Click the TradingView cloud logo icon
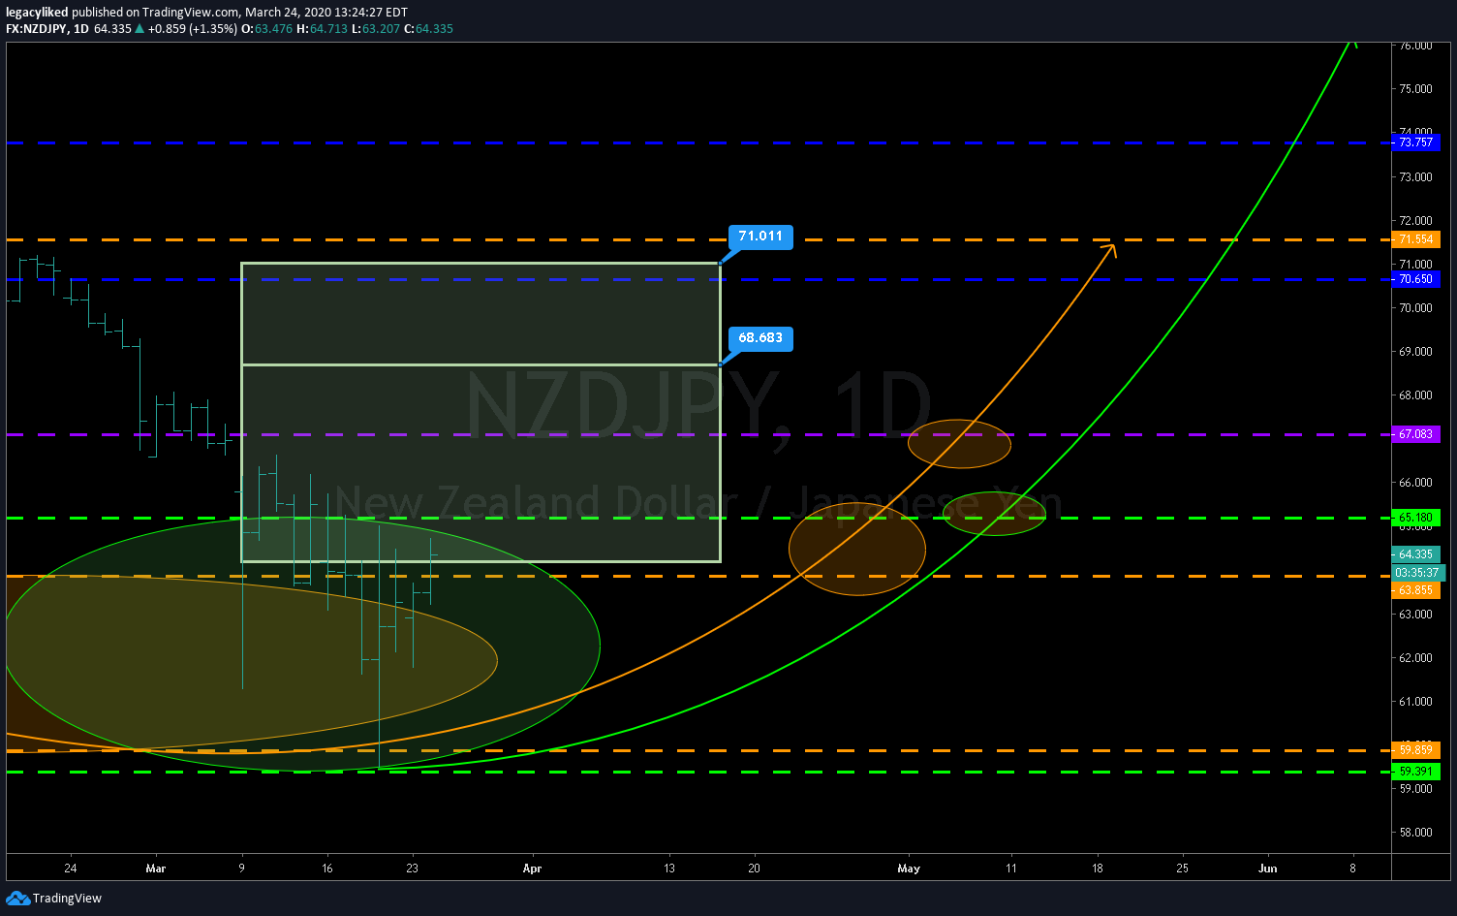Viewport: 1457px width, 916px height. [x=17, y=899]
